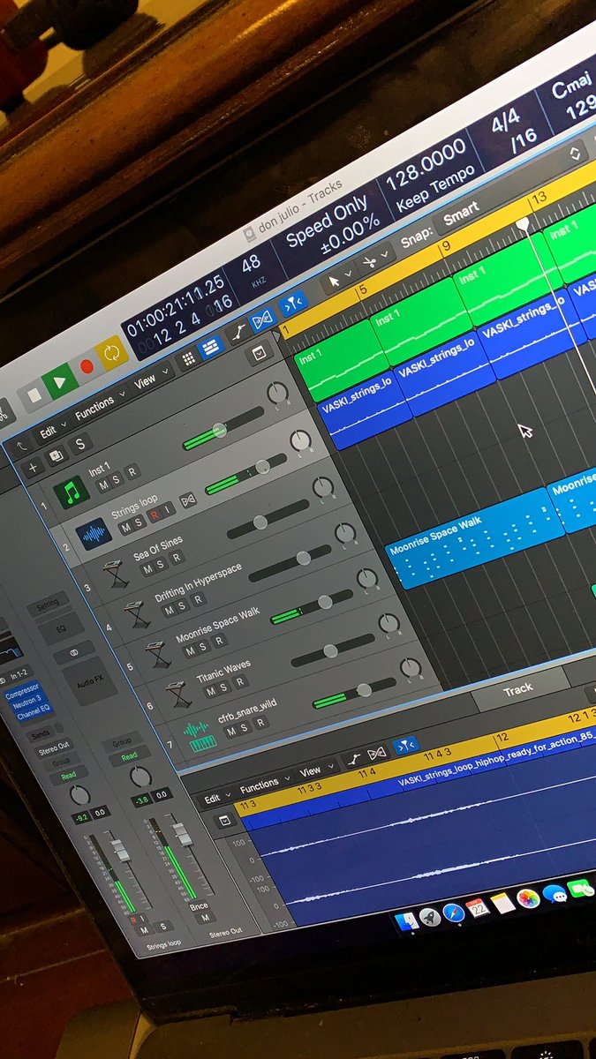Click the Drifting In Hyperspace keyboard icon
This screenshot has width=596, height=1059.
pyautogui.click(x=136, y=613)
